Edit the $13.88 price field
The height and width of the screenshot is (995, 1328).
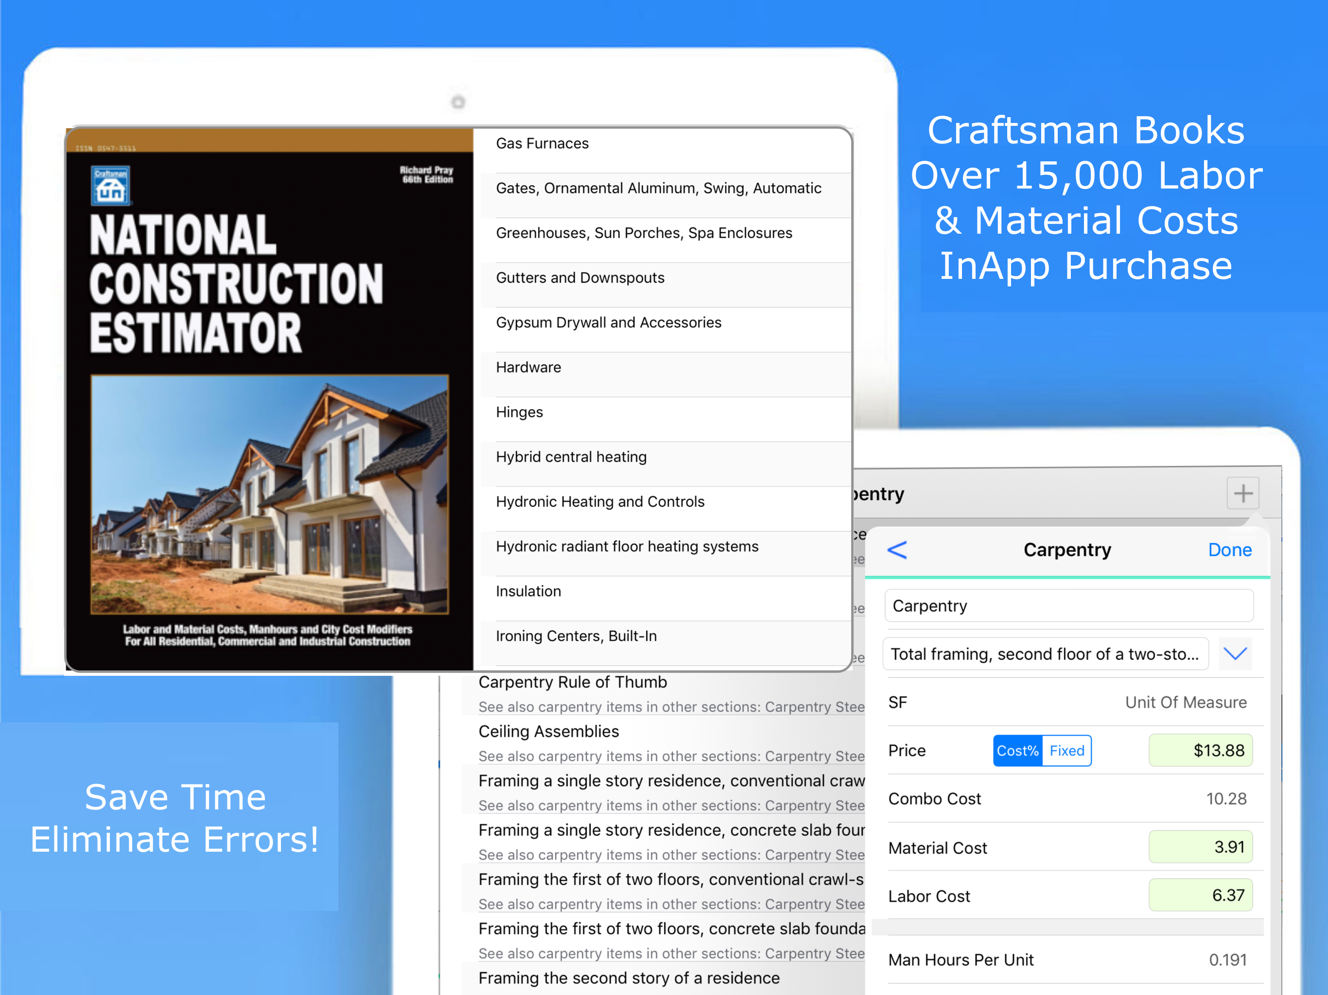pos(1200,750)
